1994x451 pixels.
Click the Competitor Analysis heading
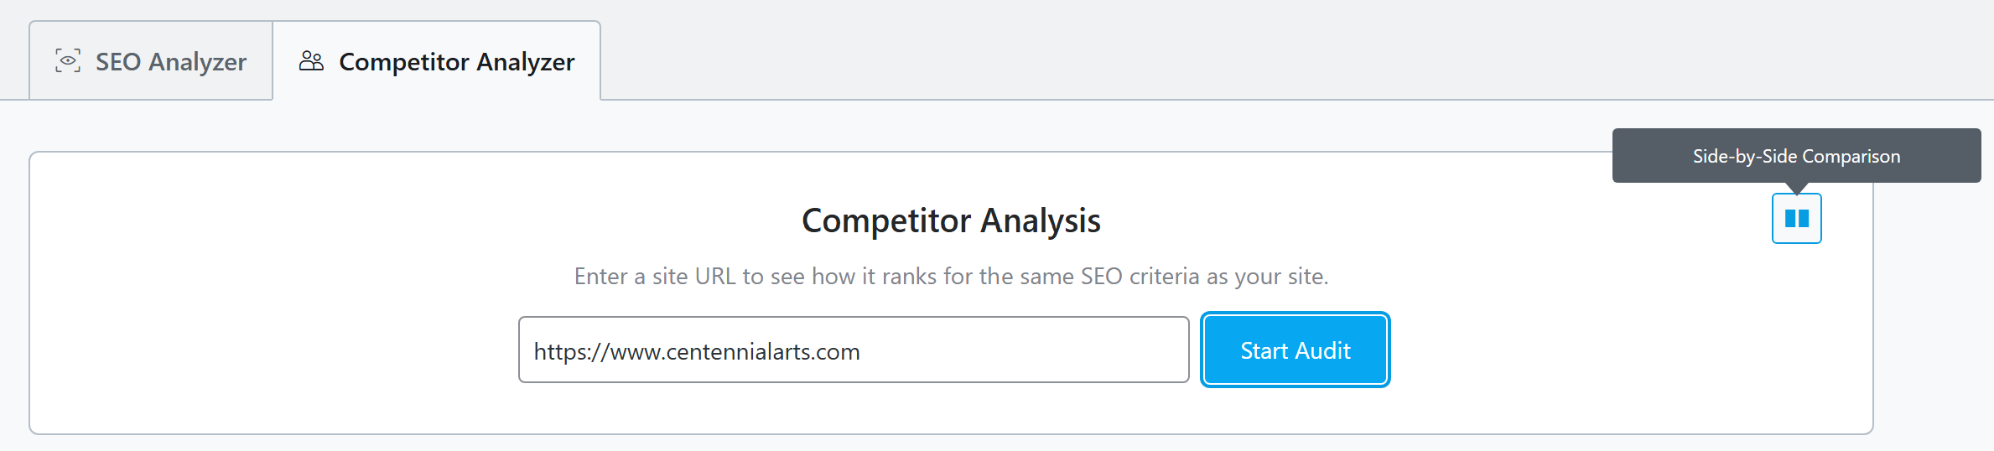click(951, 220)
